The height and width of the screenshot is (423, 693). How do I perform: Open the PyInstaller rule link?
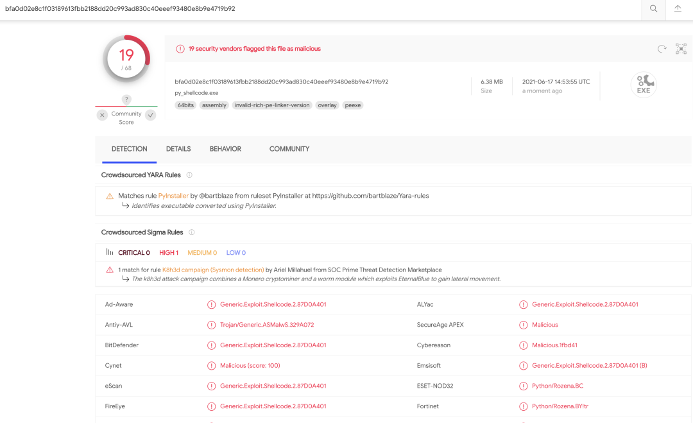[173, 196]
